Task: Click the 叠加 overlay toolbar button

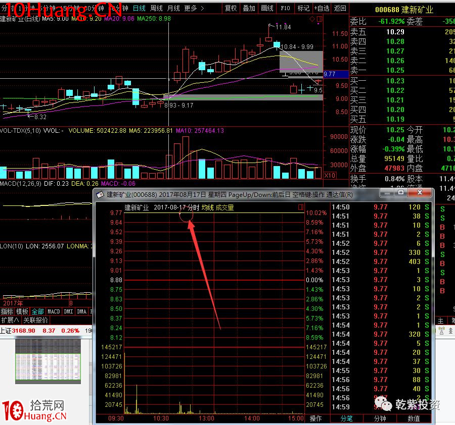Action: coord(249,9)
